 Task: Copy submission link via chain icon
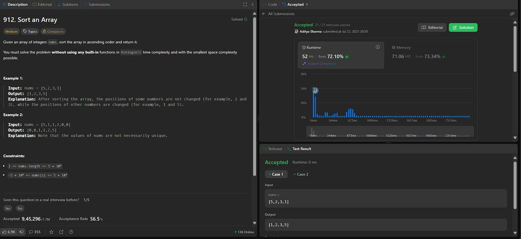coord(512,14)
